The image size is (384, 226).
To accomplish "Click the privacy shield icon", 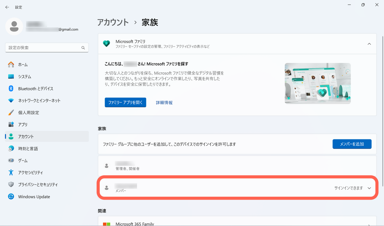I will click(x=11, y=184).
